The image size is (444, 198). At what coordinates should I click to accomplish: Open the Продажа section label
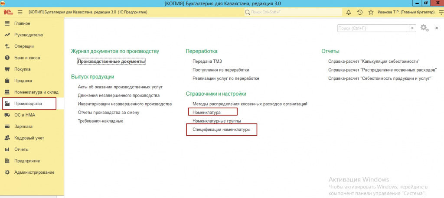(x=23, y=81)
